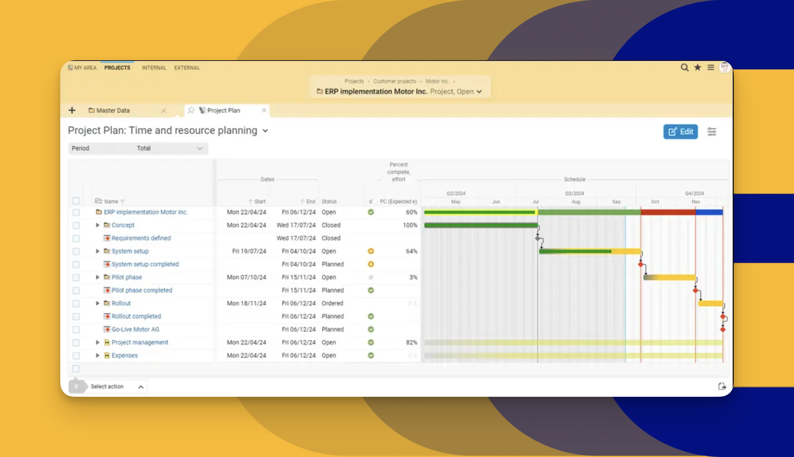Click the blue Edit button
This screenshot has width=794, height=457.
[681, 132]
